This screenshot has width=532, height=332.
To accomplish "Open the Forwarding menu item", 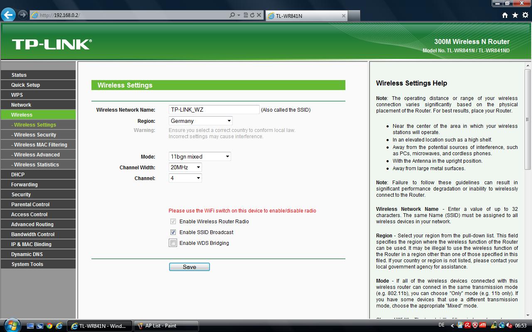I will click(38, 184).
